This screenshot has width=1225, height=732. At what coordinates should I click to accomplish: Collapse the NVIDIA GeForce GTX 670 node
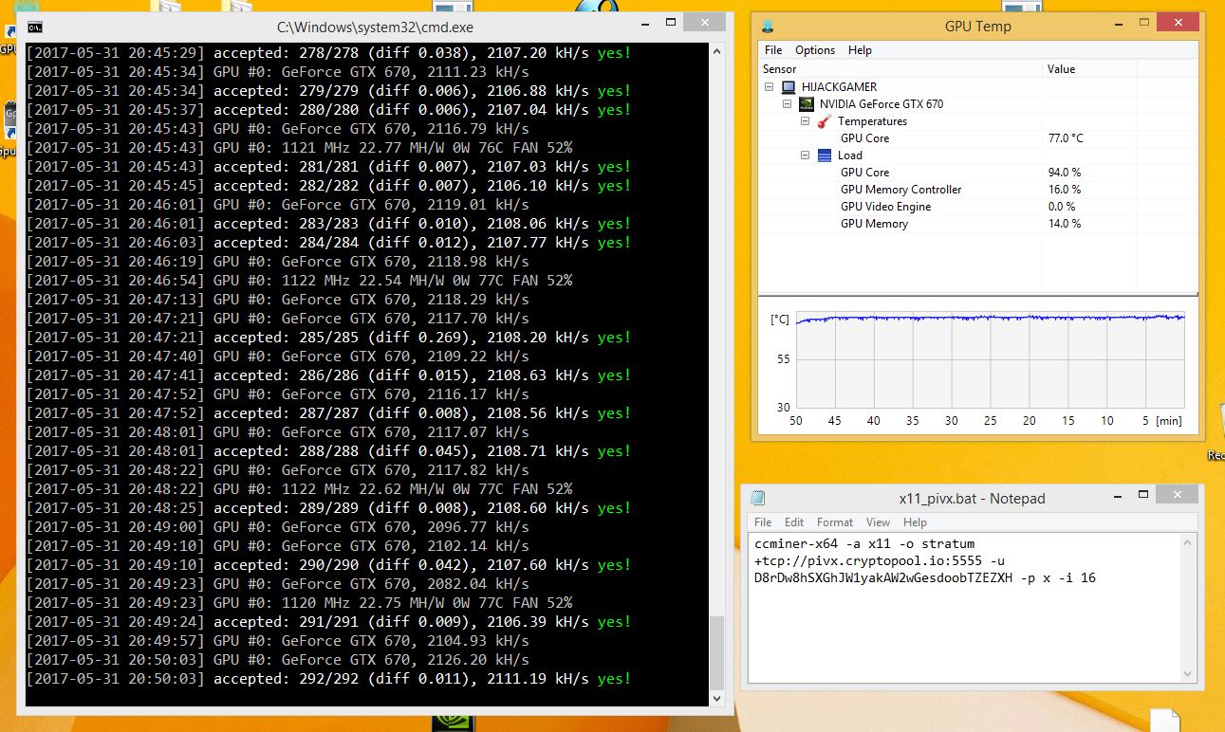point(787,104)
